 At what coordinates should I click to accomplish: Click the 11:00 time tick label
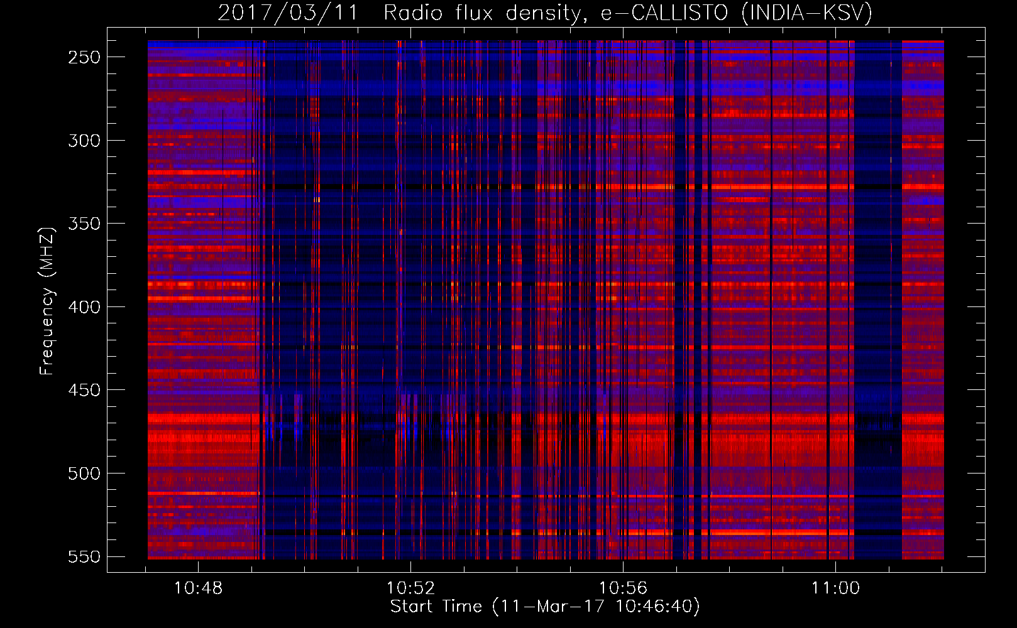point(835,588)
